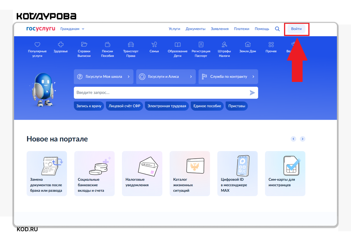The height and width of the screenshot is (241, 351).
Task: Click the Введите запрос search field
Action: pos(166,93)
